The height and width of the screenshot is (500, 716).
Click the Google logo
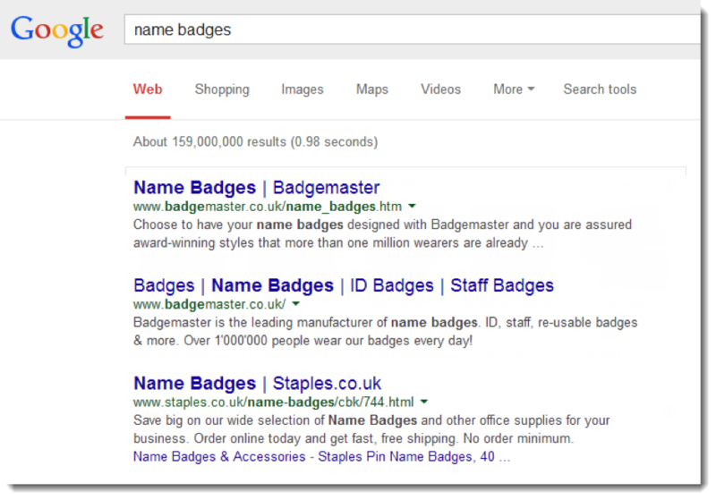point(57,30)
